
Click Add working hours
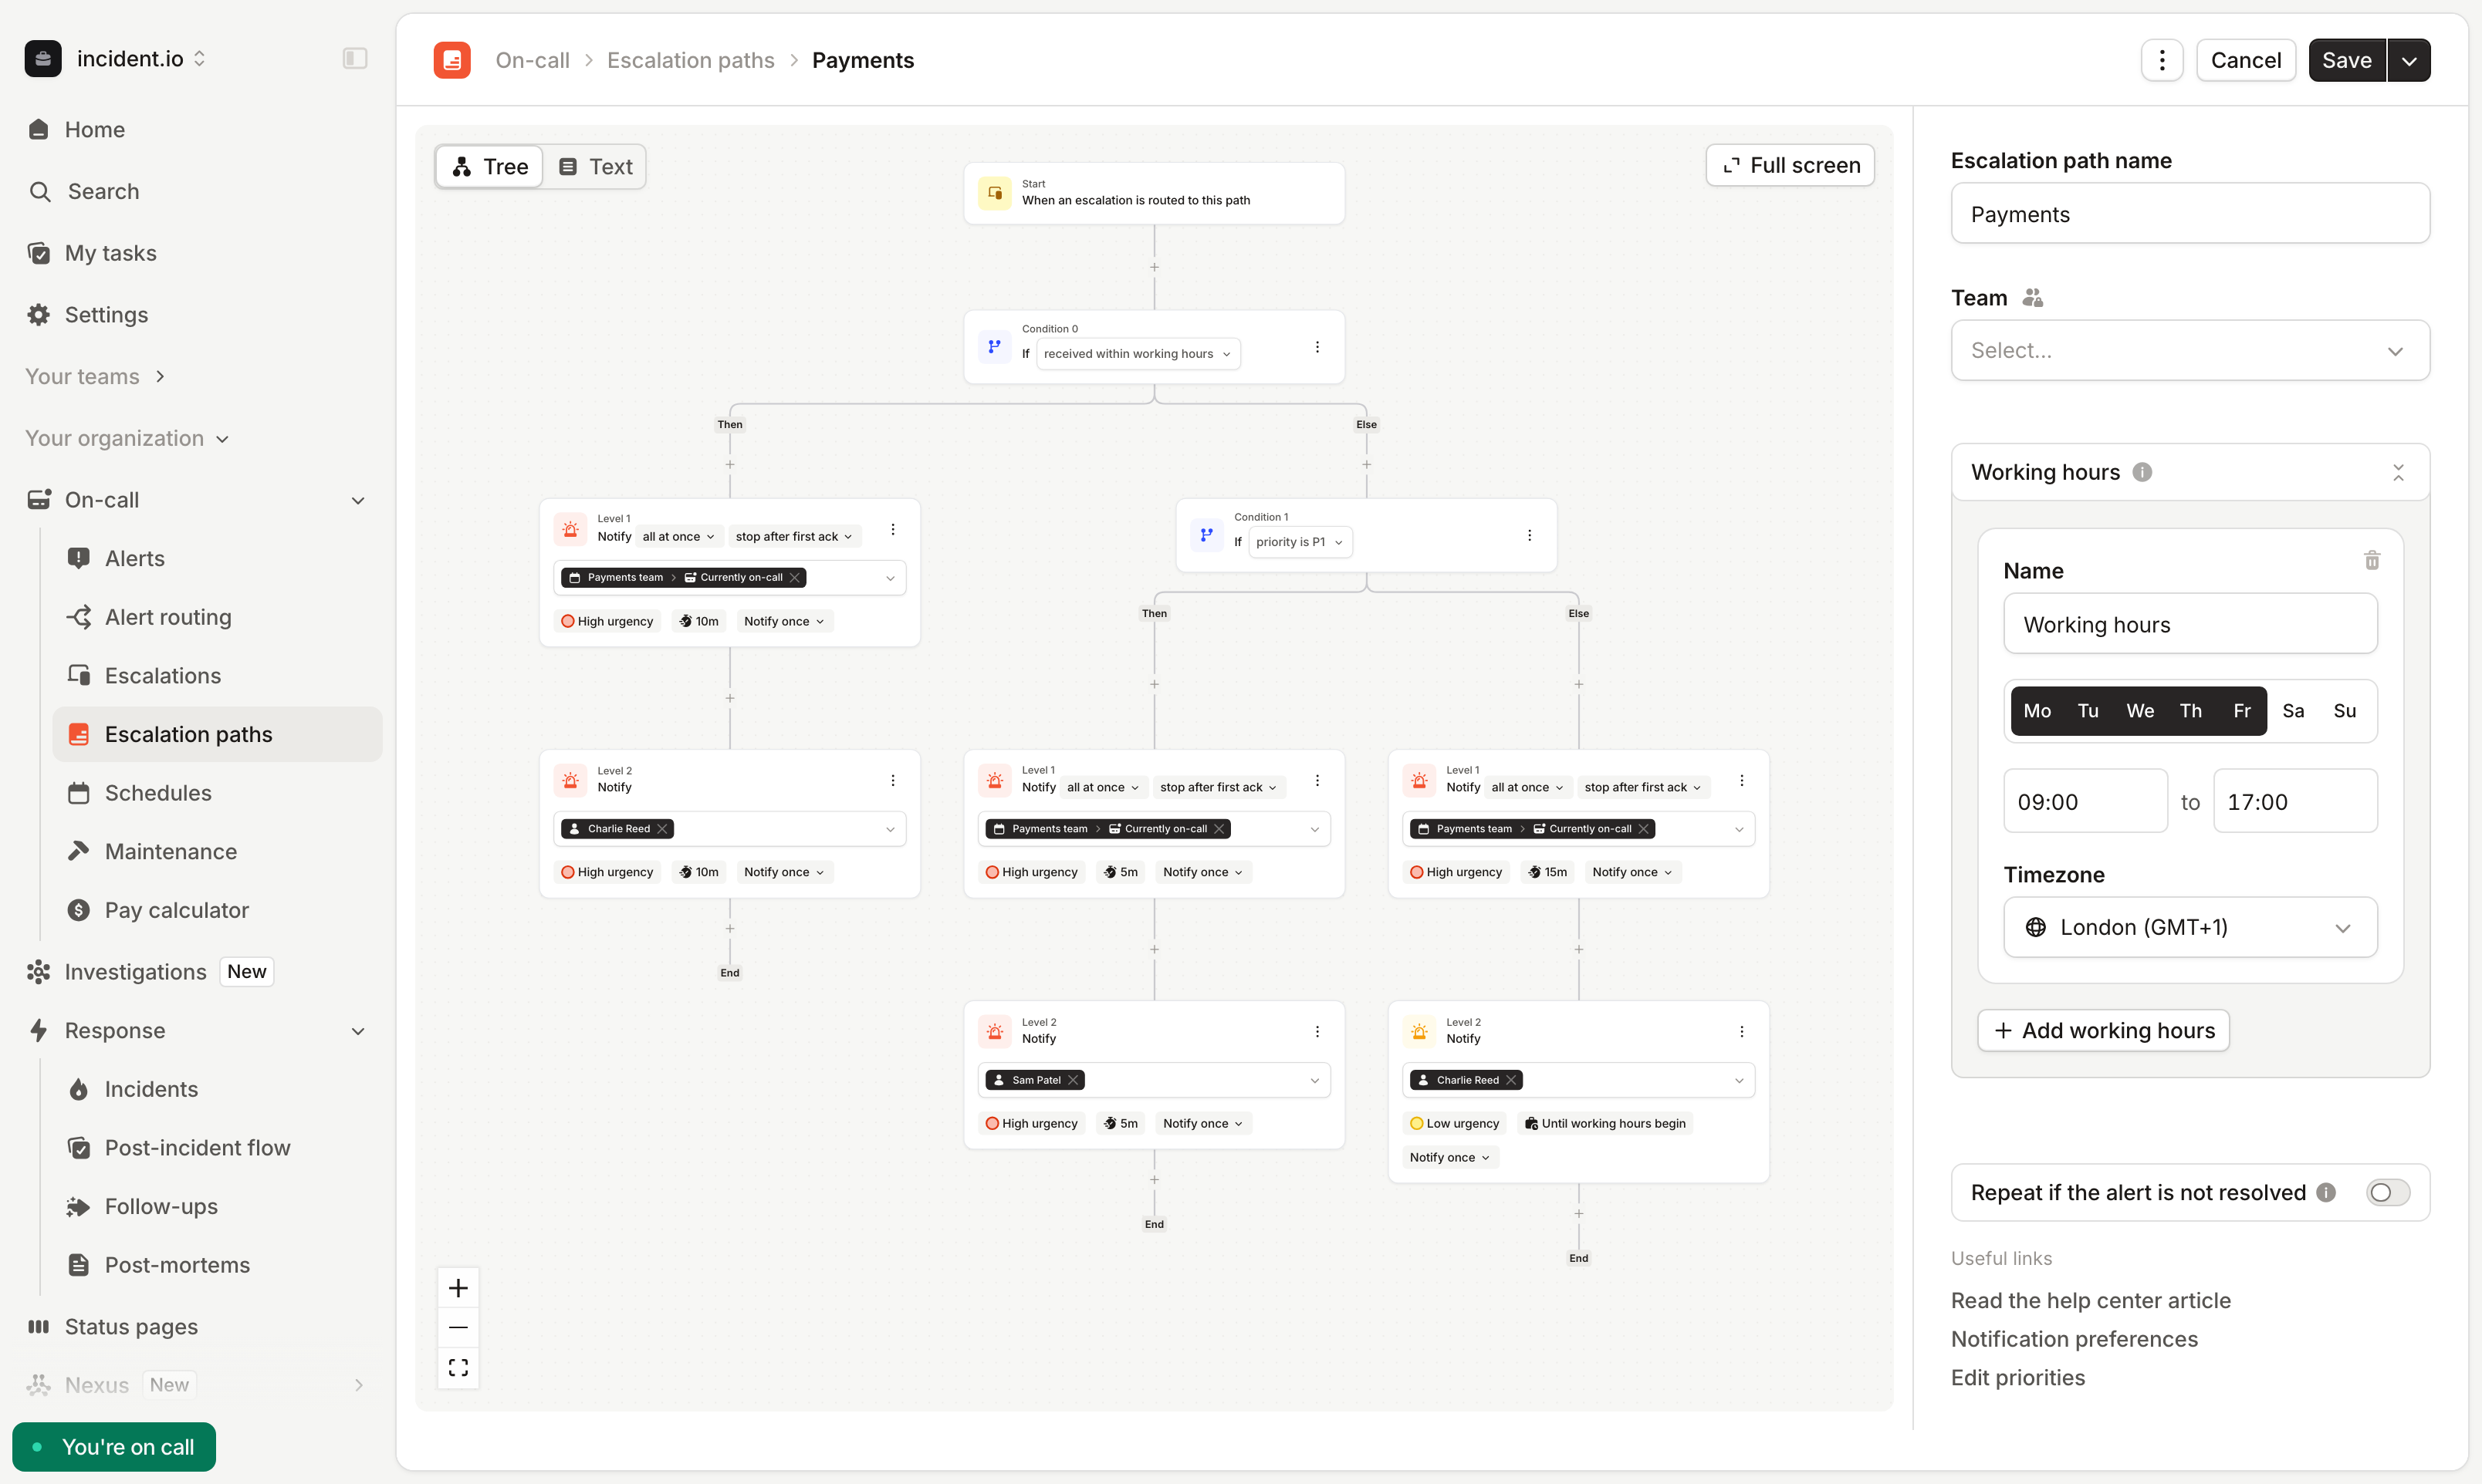click(x=2103, y=1030)
